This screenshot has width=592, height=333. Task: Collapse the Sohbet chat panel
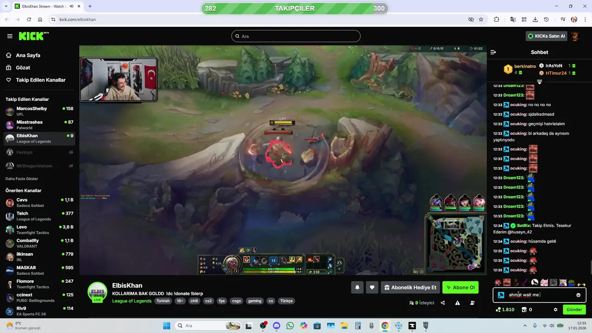493,52
